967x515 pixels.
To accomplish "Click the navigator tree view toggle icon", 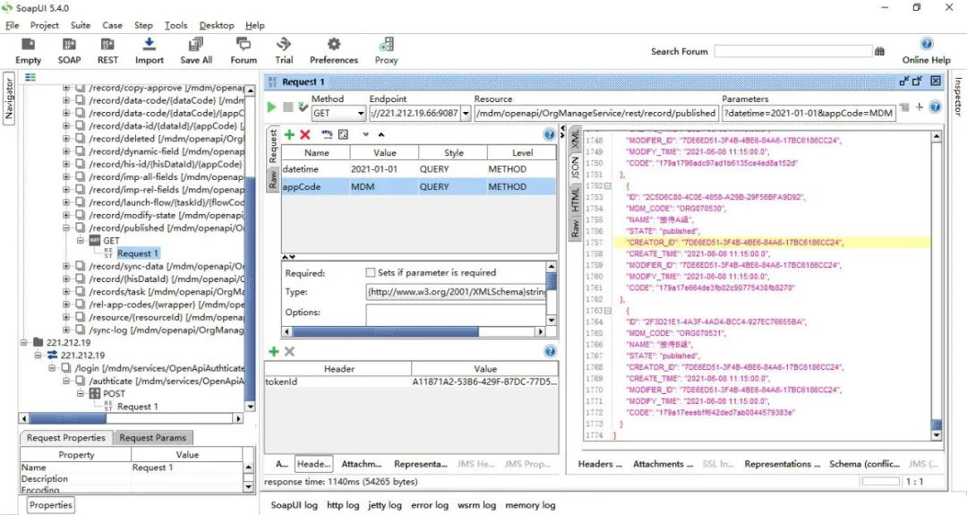I will 30,77.
